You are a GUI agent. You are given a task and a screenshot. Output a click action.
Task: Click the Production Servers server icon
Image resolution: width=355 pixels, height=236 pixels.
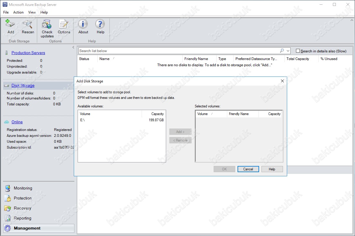(6, 53)
